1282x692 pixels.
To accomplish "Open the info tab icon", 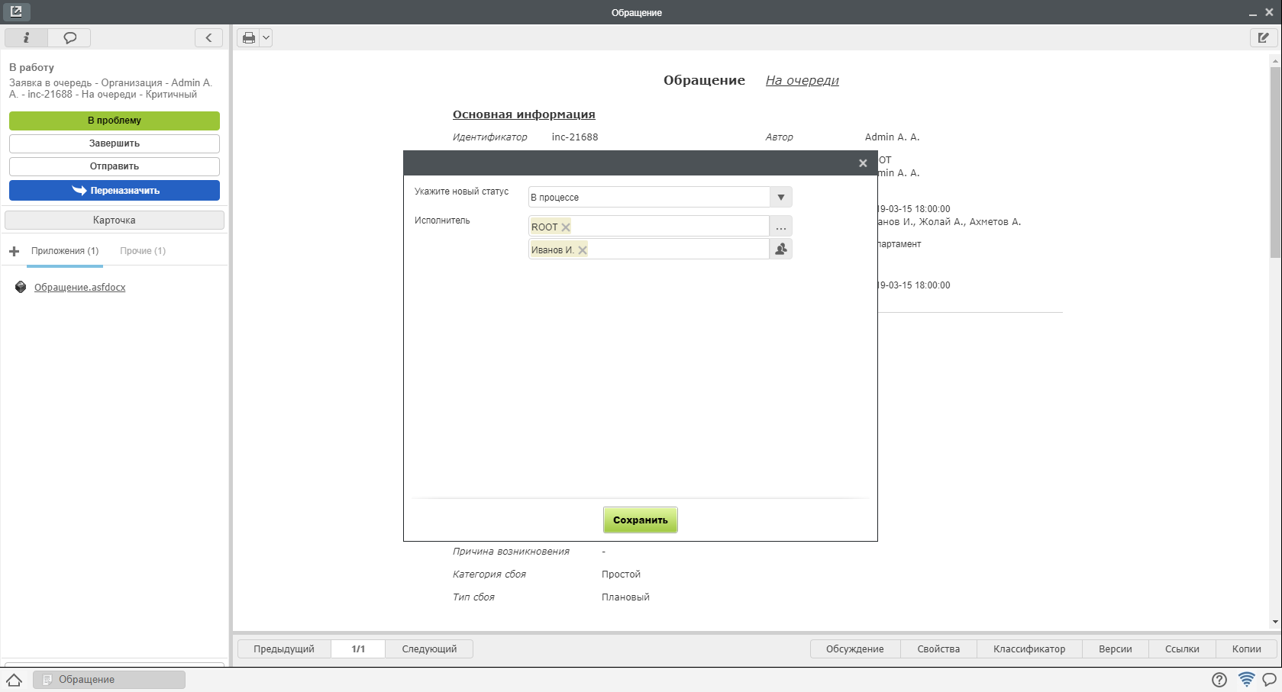I will pyautogui.click(x=26, y=37).
